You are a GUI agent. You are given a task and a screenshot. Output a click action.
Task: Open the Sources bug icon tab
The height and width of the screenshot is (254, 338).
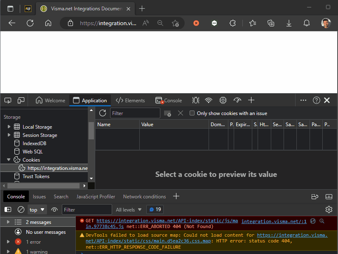tap(196, 100)
